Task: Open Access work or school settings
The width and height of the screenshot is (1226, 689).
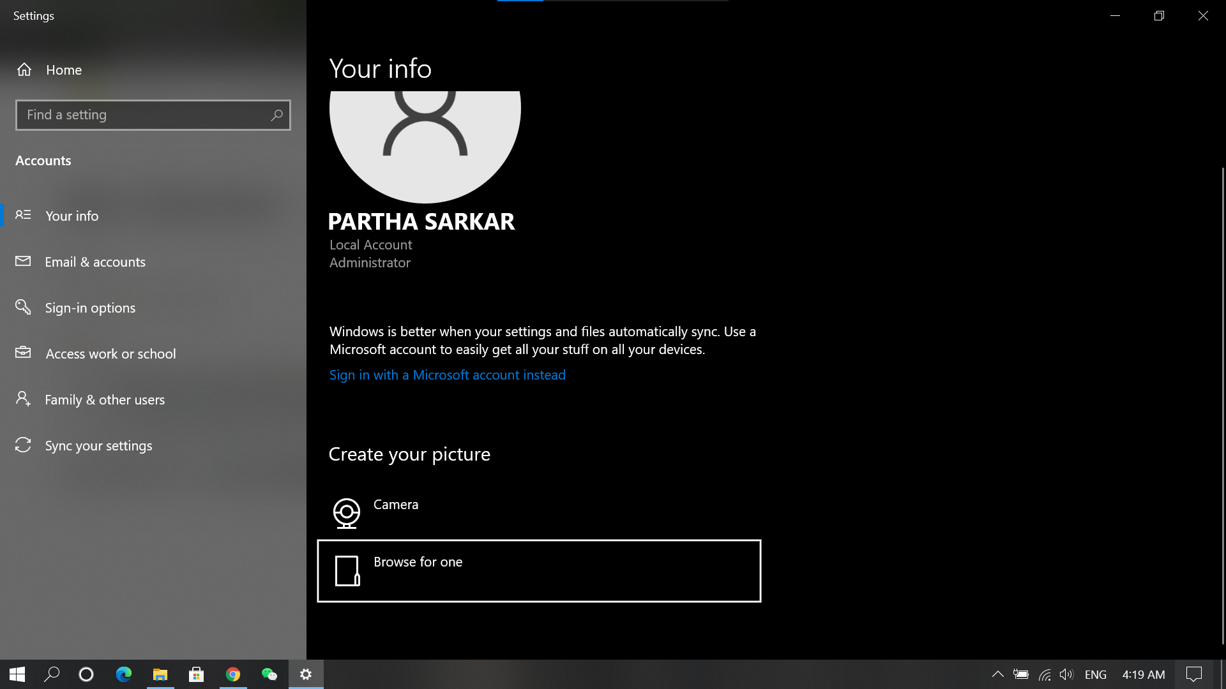Action: pos(110,353)
